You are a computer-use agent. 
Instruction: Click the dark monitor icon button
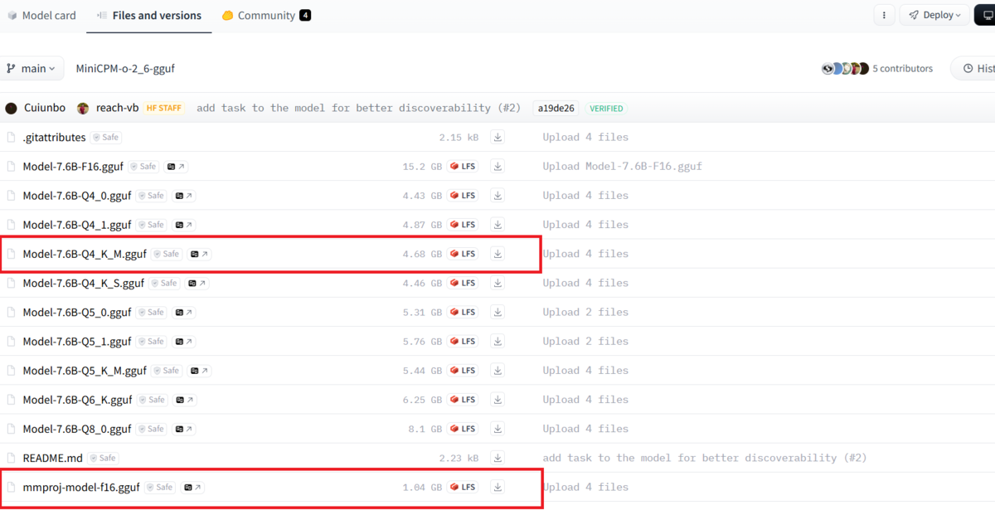click(985, 15)
